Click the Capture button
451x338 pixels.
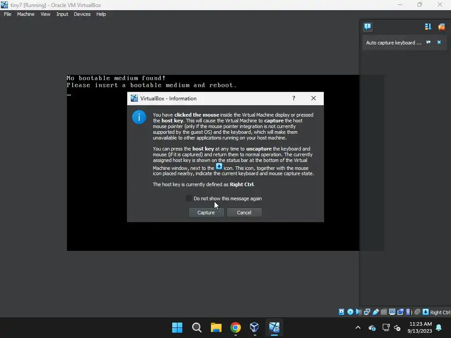(x=206, y=213)
